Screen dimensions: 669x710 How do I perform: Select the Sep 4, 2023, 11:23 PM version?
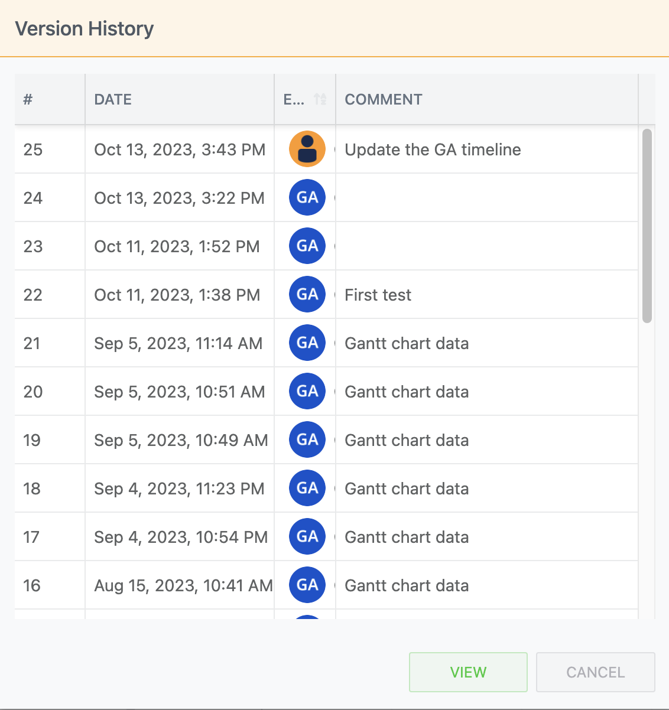pyautogui.click(x=179, y=488)
